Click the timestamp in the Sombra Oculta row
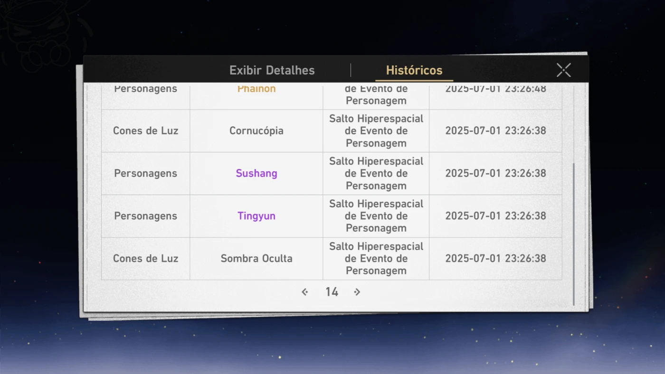Image resolution: width=665 pixels, height=374 pixels. coord(495,259)
